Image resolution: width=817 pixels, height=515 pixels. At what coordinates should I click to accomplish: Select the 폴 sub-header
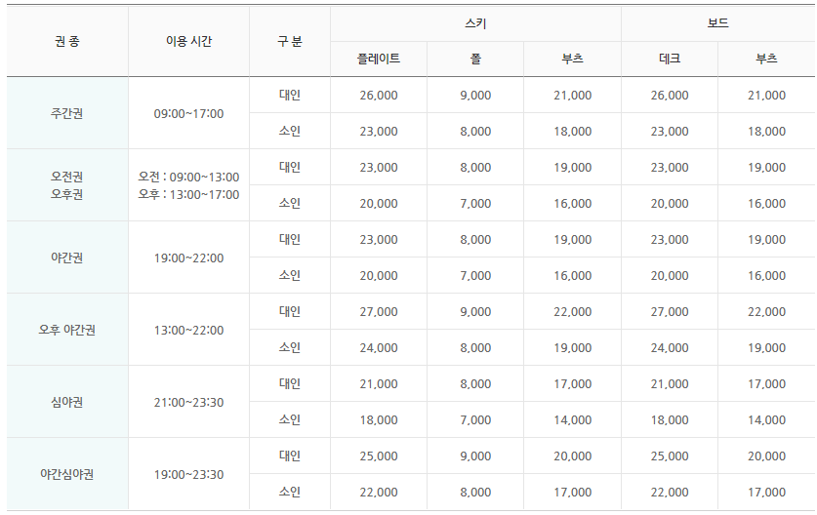[x=475, y=59]
